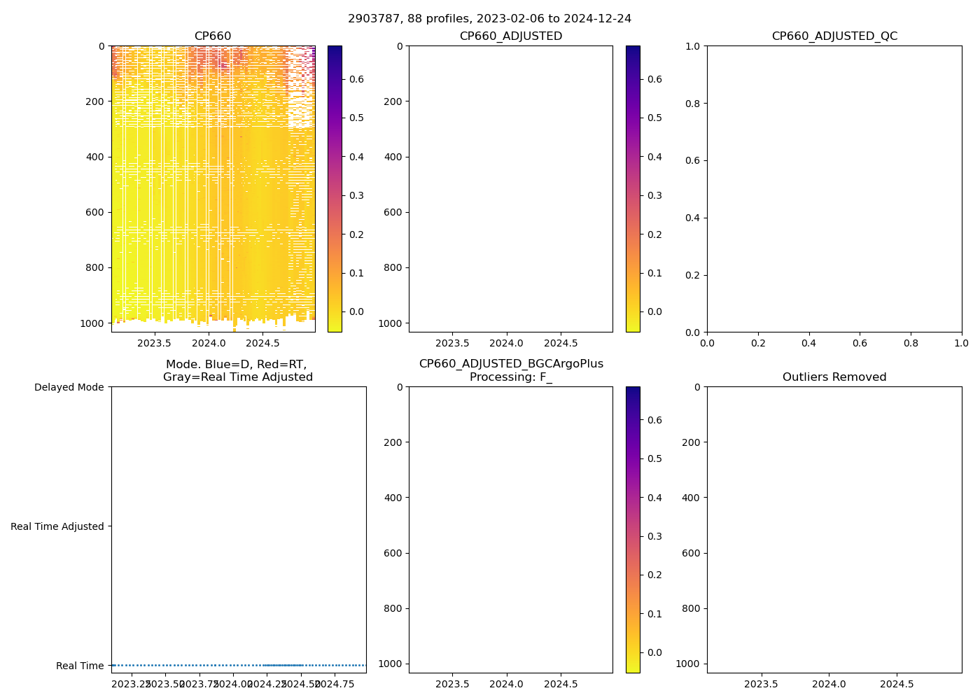Click the 2024.0 tick under CP660 heatmap
The width and height of the screenshot is (980, 700).
click(209, 343)
